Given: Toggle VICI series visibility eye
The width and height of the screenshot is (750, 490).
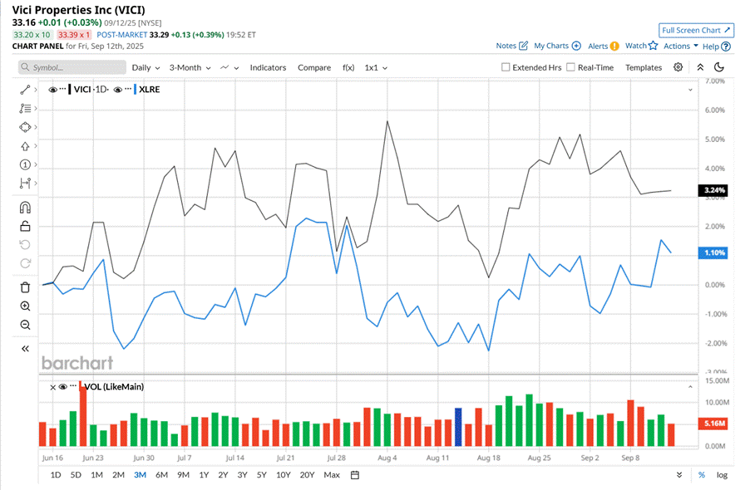Looking at the screenshot, I should (x=52, y=90).
